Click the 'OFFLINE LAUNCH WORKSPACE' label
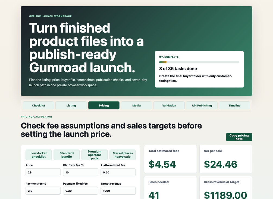This screenshot has height=199, width=273. (50, 16)
